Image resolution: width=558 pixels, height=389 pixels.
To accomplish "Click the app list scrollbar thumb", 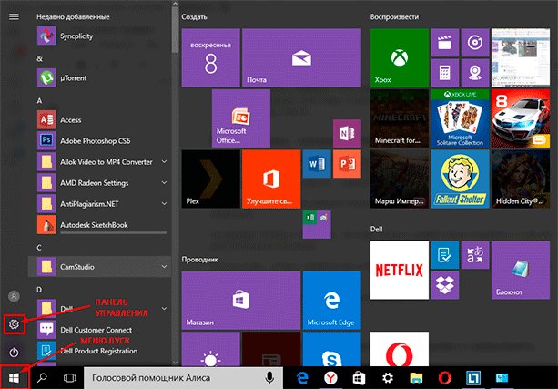I will pos(175,30).
